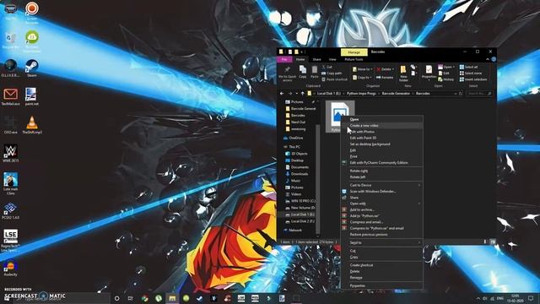Click the Paste icon in the ribbon
Image resolution: width=540 pixels, height=304 pixels.
pyautogui.click(x=314, y=72)
